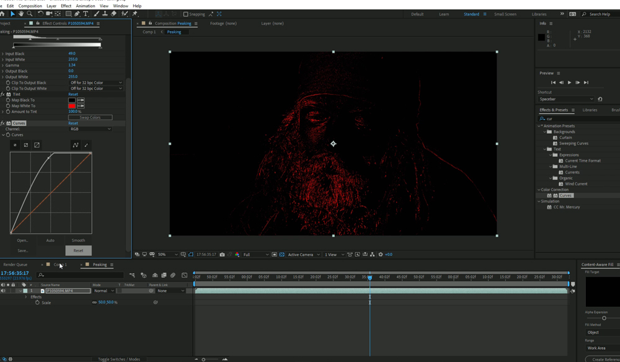Select the curve pencil draw tool icon
Viewport: 620px width, 362px height.
pos(86,145)
